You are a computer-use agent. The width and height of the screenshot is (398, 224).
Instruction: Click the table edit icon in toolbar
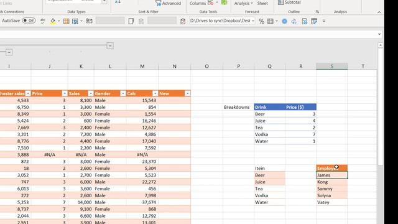point(314,21)
